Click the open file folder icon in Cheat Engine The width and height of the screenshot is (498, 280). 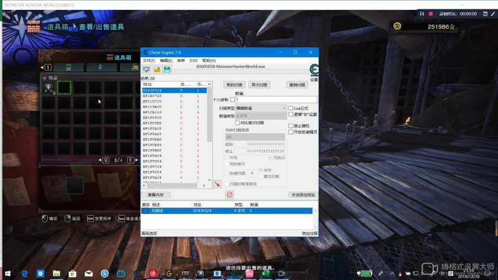coord(157,70)
